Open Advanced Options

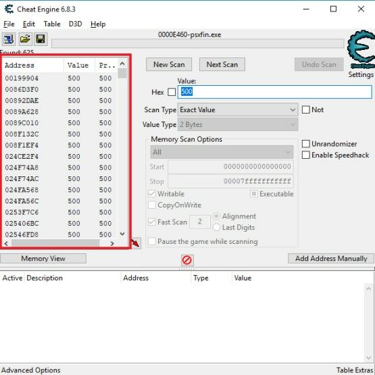[x=31, y=370]
